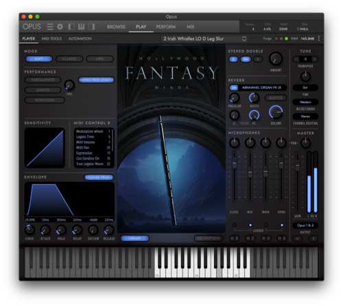
Task: Click the envelope Release knob
Action: click(109, 230)
